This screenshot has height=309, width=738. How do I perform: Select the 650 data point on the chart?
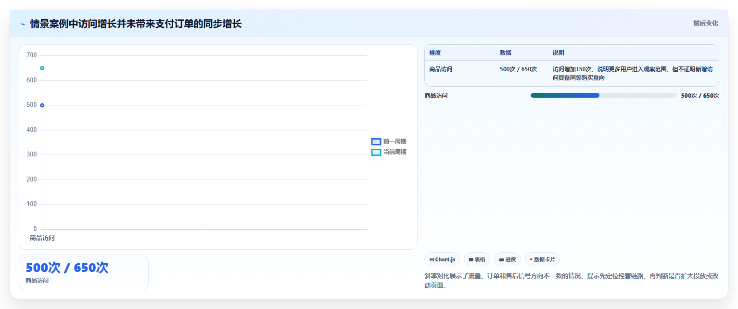coord(42,68)
